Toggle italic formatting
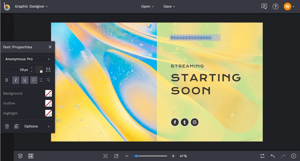The height and width of the screenshot is (161, 300). (16, 80)
